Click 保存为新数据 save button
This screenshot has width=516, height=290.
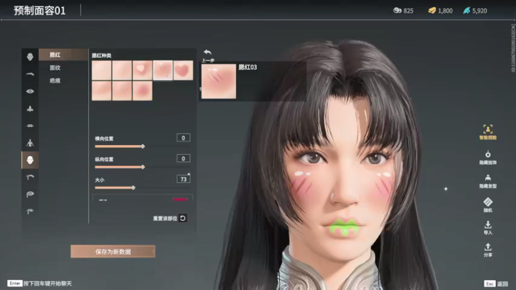point(113,251)
